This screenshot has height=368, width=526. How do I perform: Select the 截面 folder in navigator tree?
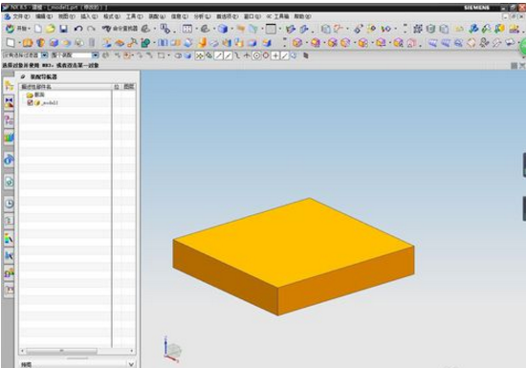(36, 95)
